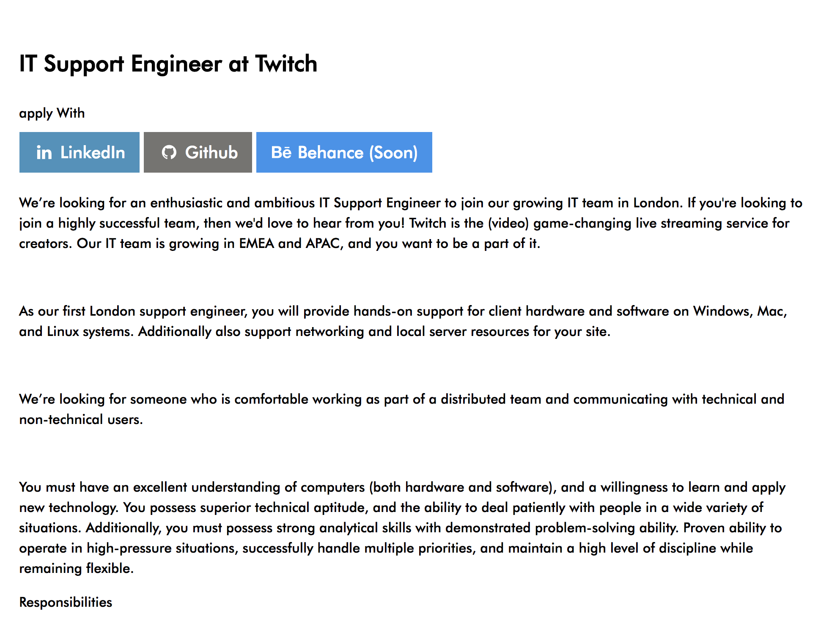This screenshot has width=829, height=622.
Task: Click the Behance "Bē" logo icon
Action: [281, 152]
